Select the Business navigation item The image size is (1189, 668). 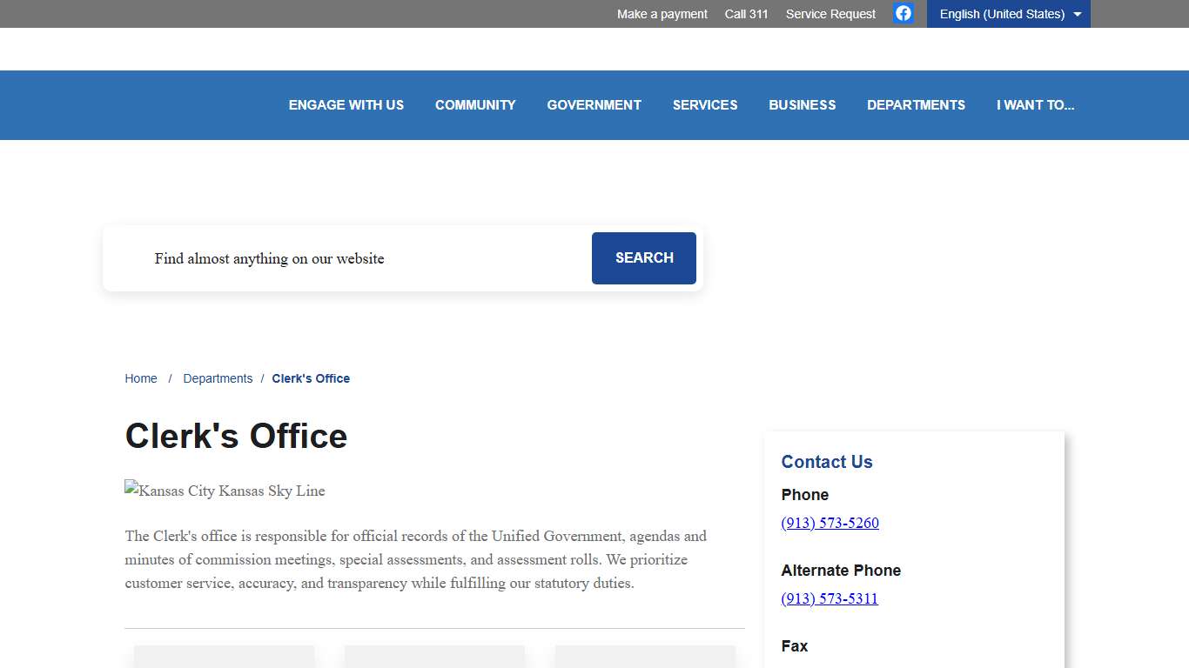click(802, 105)
